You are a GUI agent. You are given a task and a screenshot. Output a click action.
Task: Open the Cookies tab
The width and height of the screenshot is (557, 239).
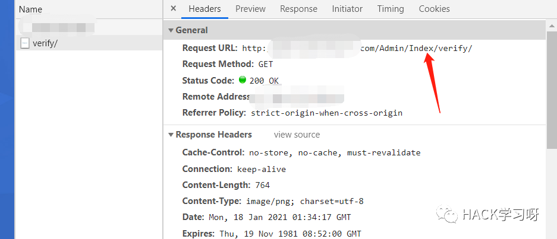click(x=434, y=9)
